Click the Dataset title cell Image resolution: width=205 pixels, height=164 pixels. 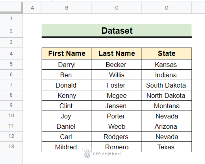pyautogui.click(x=117, y=31)
